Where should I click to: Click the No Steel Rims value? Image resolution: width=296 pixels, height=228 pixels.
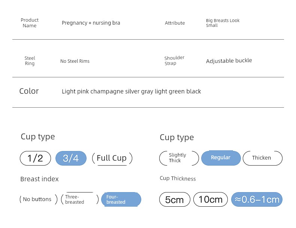75,61
